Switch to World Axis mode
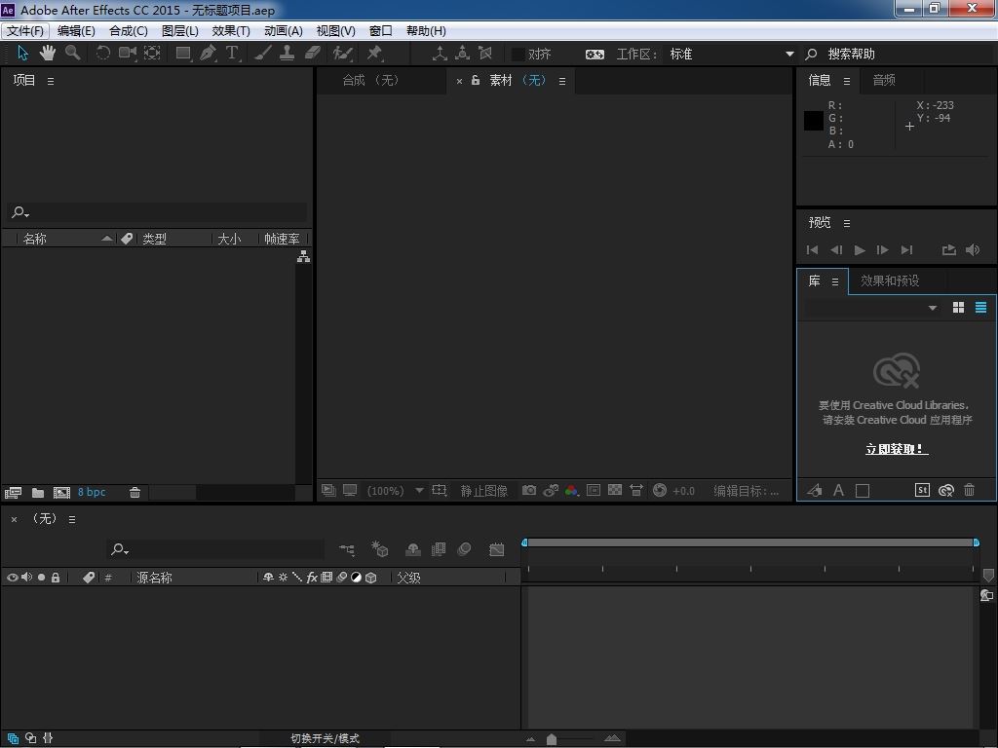 click(x=463, y=54)
